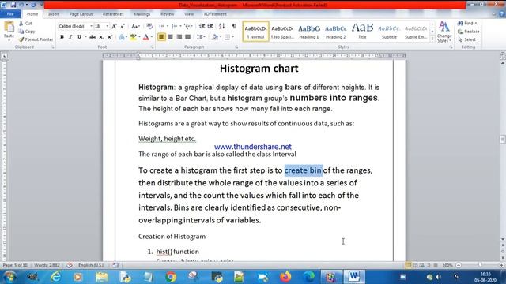Open the Paragraph dialog launcher
506x284 pixels.
[236, 47]
